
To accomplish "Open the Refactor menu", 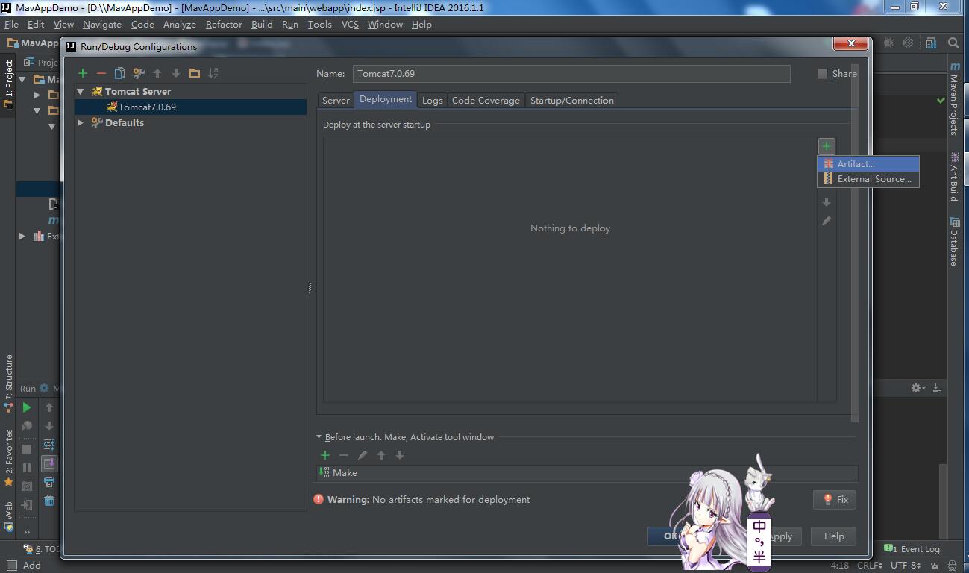I will pos(224,24).
